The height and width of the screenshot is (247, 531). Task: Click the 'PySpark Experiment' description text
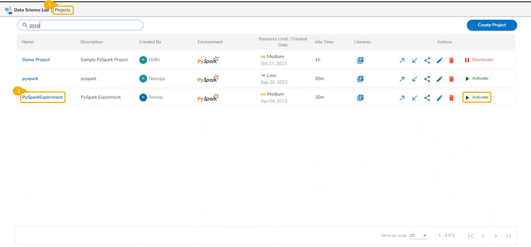pyautogui.click(x=101, y=97)
